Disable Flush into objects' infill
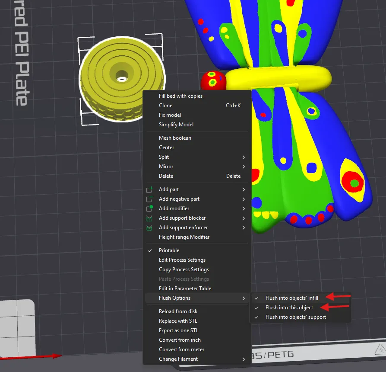 click(x=292, y=298)
